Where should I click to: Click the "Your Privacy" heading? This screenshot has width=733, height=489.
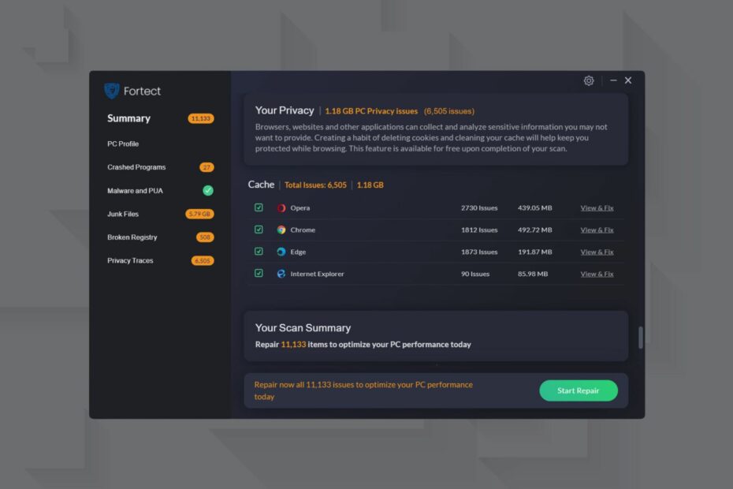[x=285, y=110]
